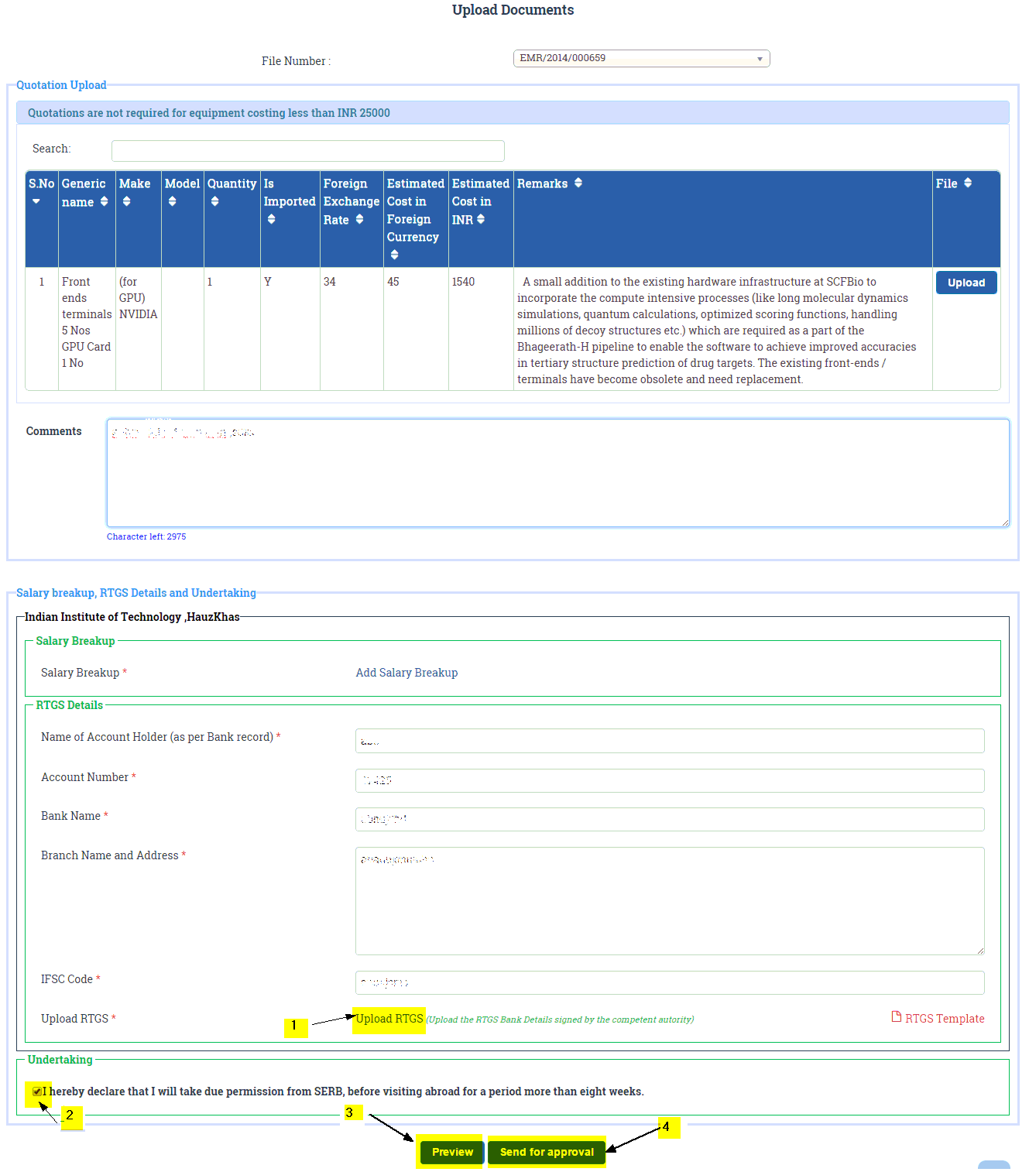Sort by Model column arrows

click(x=172, y=201)
